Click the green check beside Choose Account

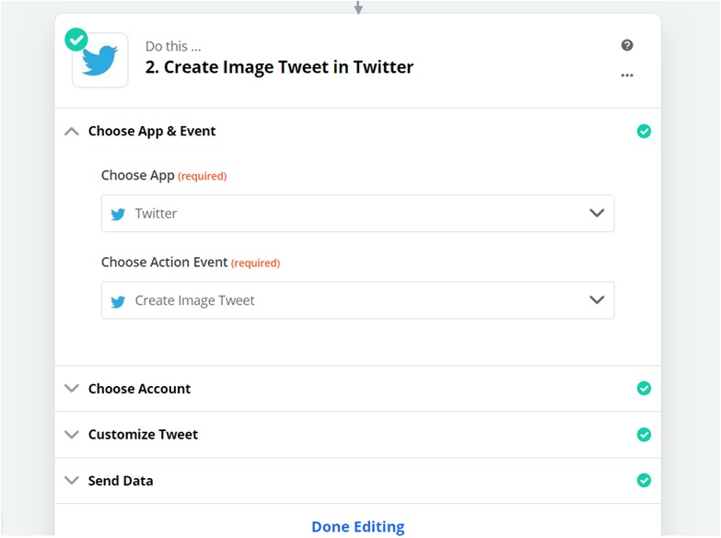(x=644, y=389)
